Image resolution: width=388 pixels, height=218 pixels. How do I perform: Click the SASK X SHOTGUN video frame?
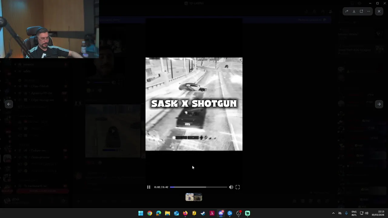point(194,104)
